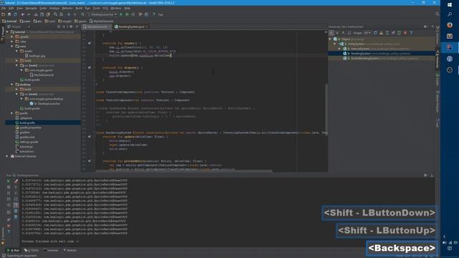Click the Cut toolbar icon
Viewport: 459px width, 258px height.
[36, 14]
